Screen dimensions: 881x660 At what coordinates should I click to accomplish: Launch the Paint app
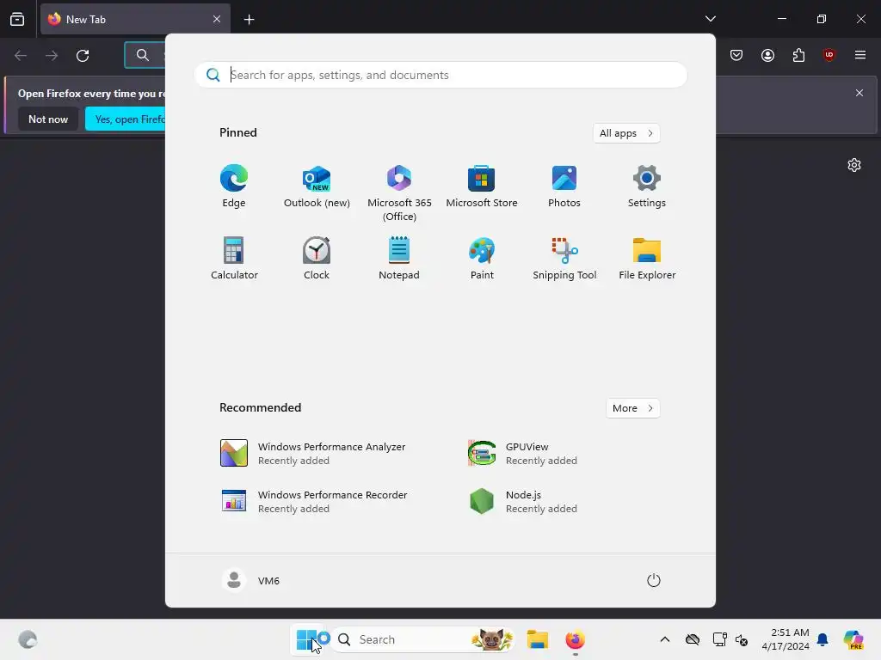click(x=482, y=259)
